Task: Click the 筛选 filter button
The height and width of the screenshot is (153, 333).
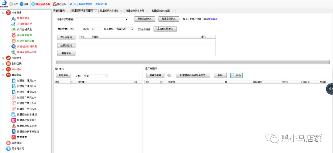Action: [x=236, y=75]
